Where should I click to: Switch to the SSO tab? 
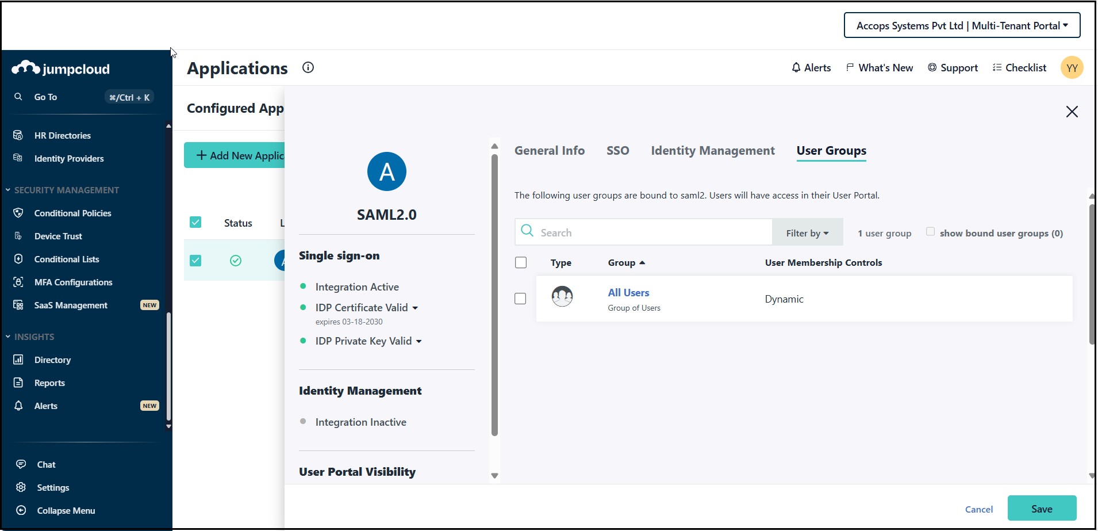click(x=617, y=151)
